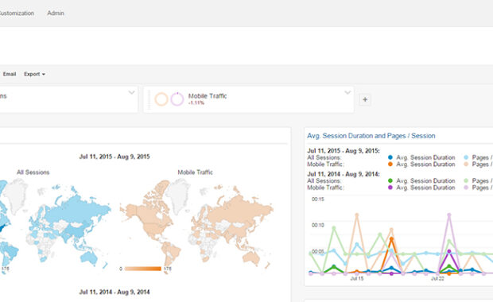Viewport: 493px width, 302px height.
Task: Click blue Avg. Session Duration legend dot
Action: click(x=390, y=157)
